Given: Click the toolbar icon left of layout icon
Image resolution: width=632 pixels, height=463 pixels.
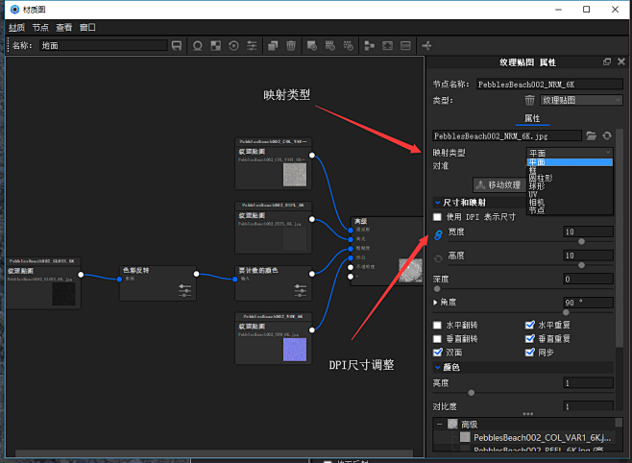Looking at the screenshot, I should pos(349,45).
